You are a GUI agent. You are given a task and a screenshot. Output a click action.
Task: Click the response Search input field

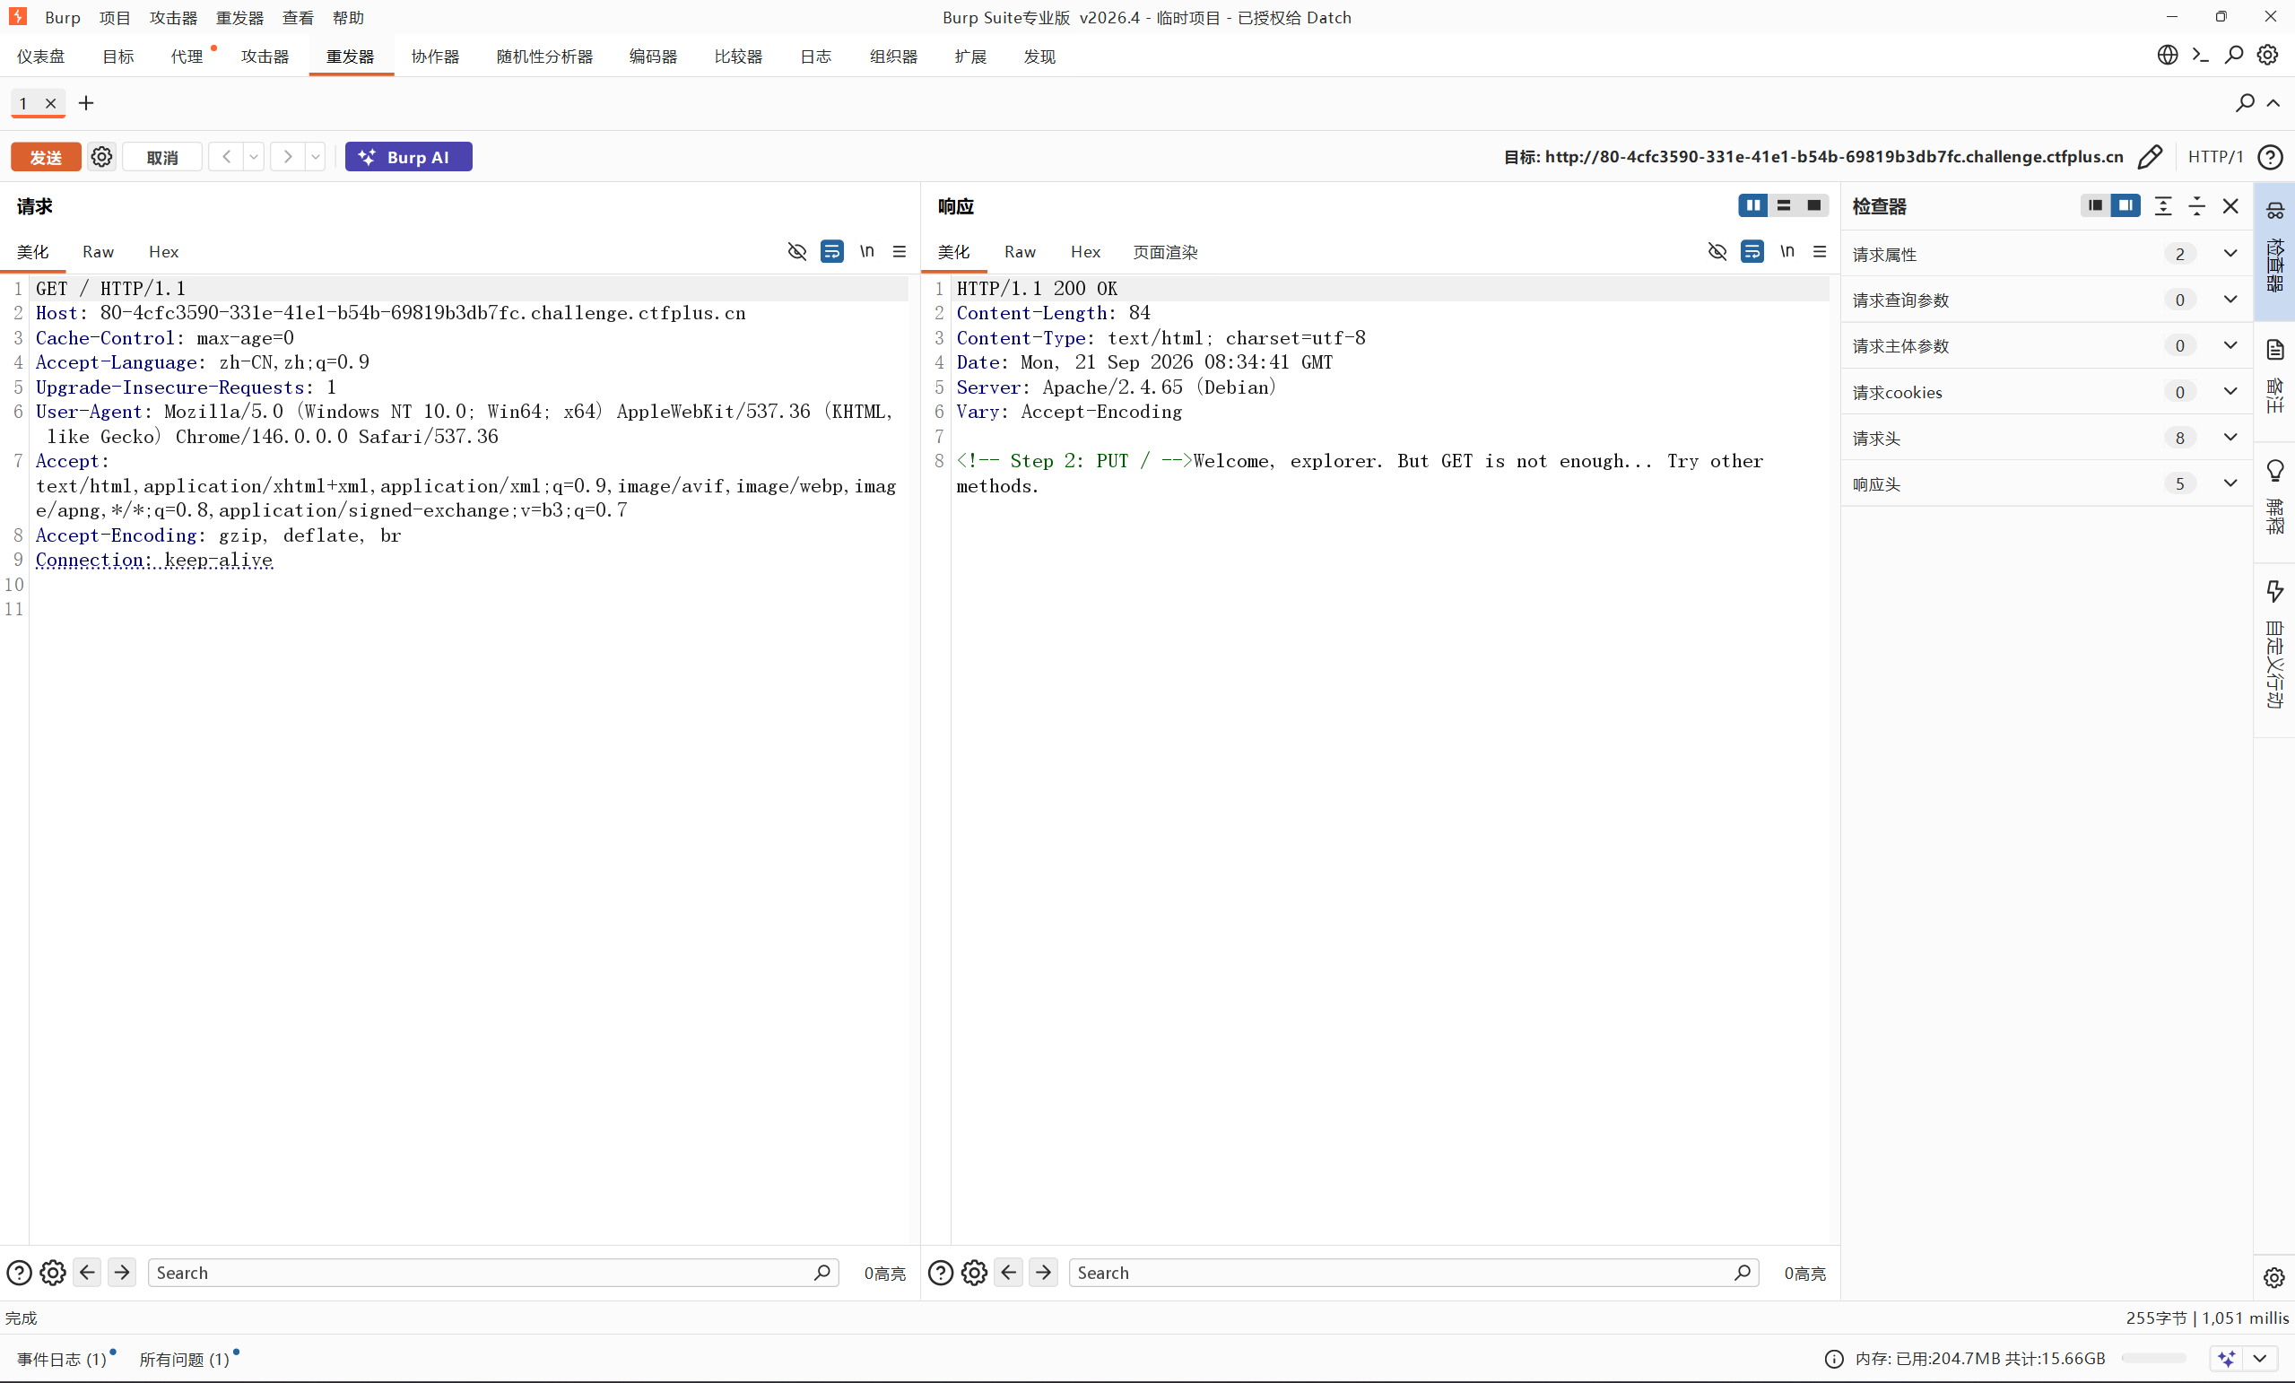[x=1413, y=1272]
